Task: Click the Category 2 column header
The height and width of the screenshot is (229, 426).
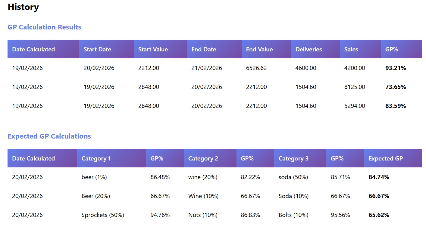Action: pyautogui.click(x=203, y=158)
